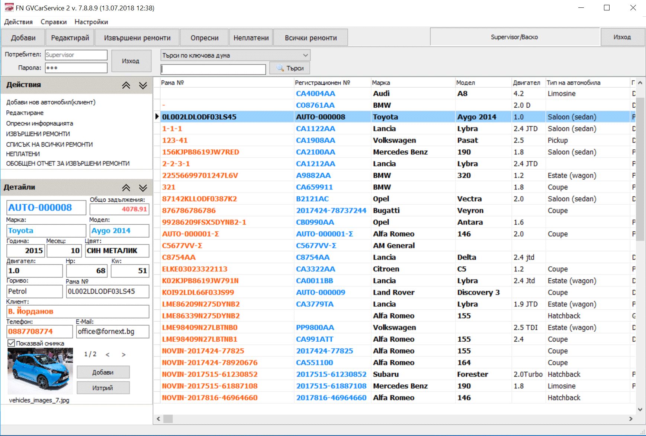The image size is (646, 436).
Task: Open the Настройки menu
Action: [91, 22]
